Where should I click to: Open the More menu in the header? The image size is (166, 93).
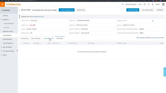pyautogui.click(x=140, y=4)
